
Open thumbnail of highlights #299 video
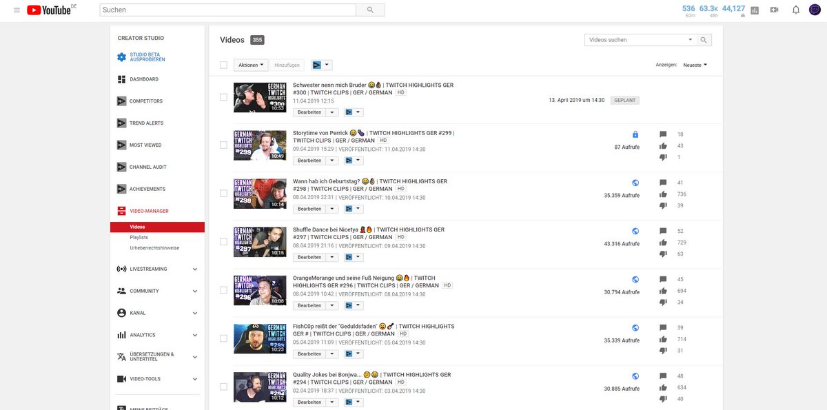(260, 145)
